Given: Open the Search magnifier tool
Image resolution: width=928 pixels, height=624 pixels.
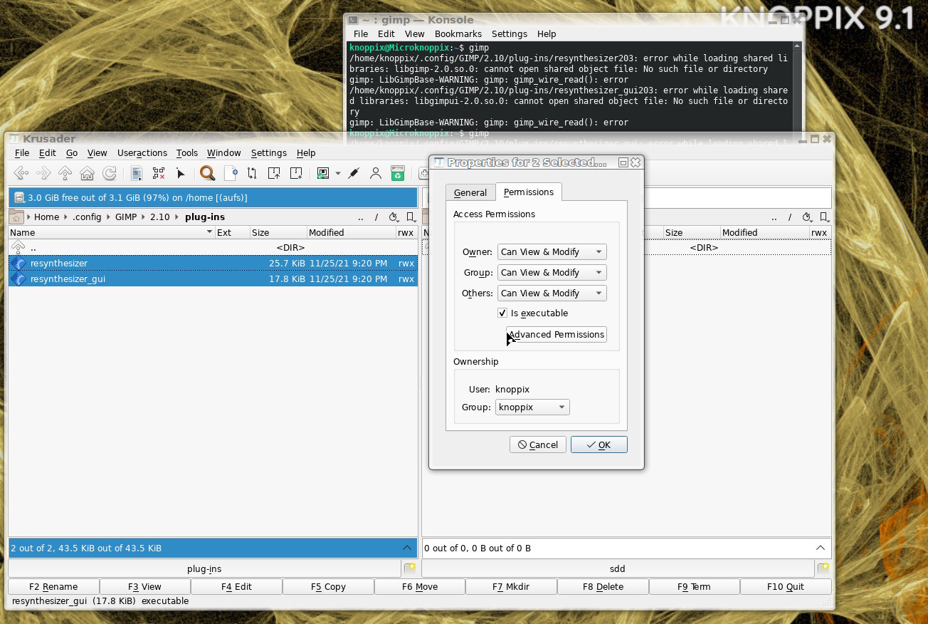Looking at the screenshot, I should [x=207, y=173].
